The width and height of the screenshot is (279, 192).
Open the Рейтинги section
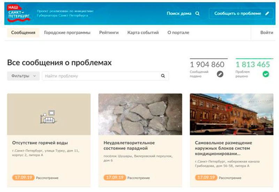109,32
